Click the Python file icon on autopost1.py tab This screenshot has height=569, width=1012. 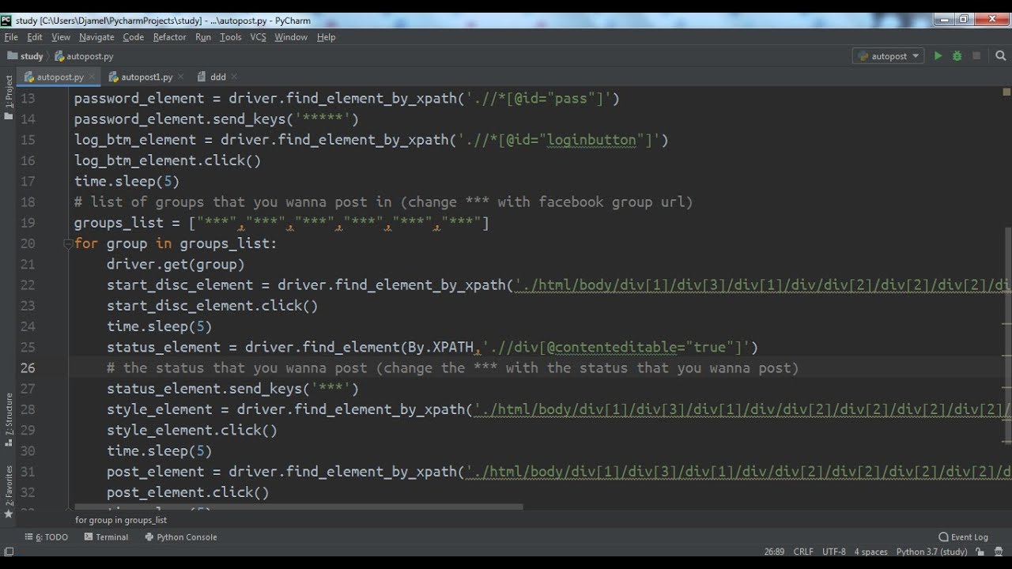click(114, 77)
